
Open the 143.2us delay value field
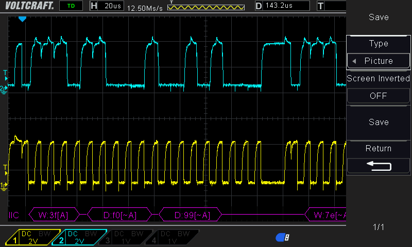(287, 6)
